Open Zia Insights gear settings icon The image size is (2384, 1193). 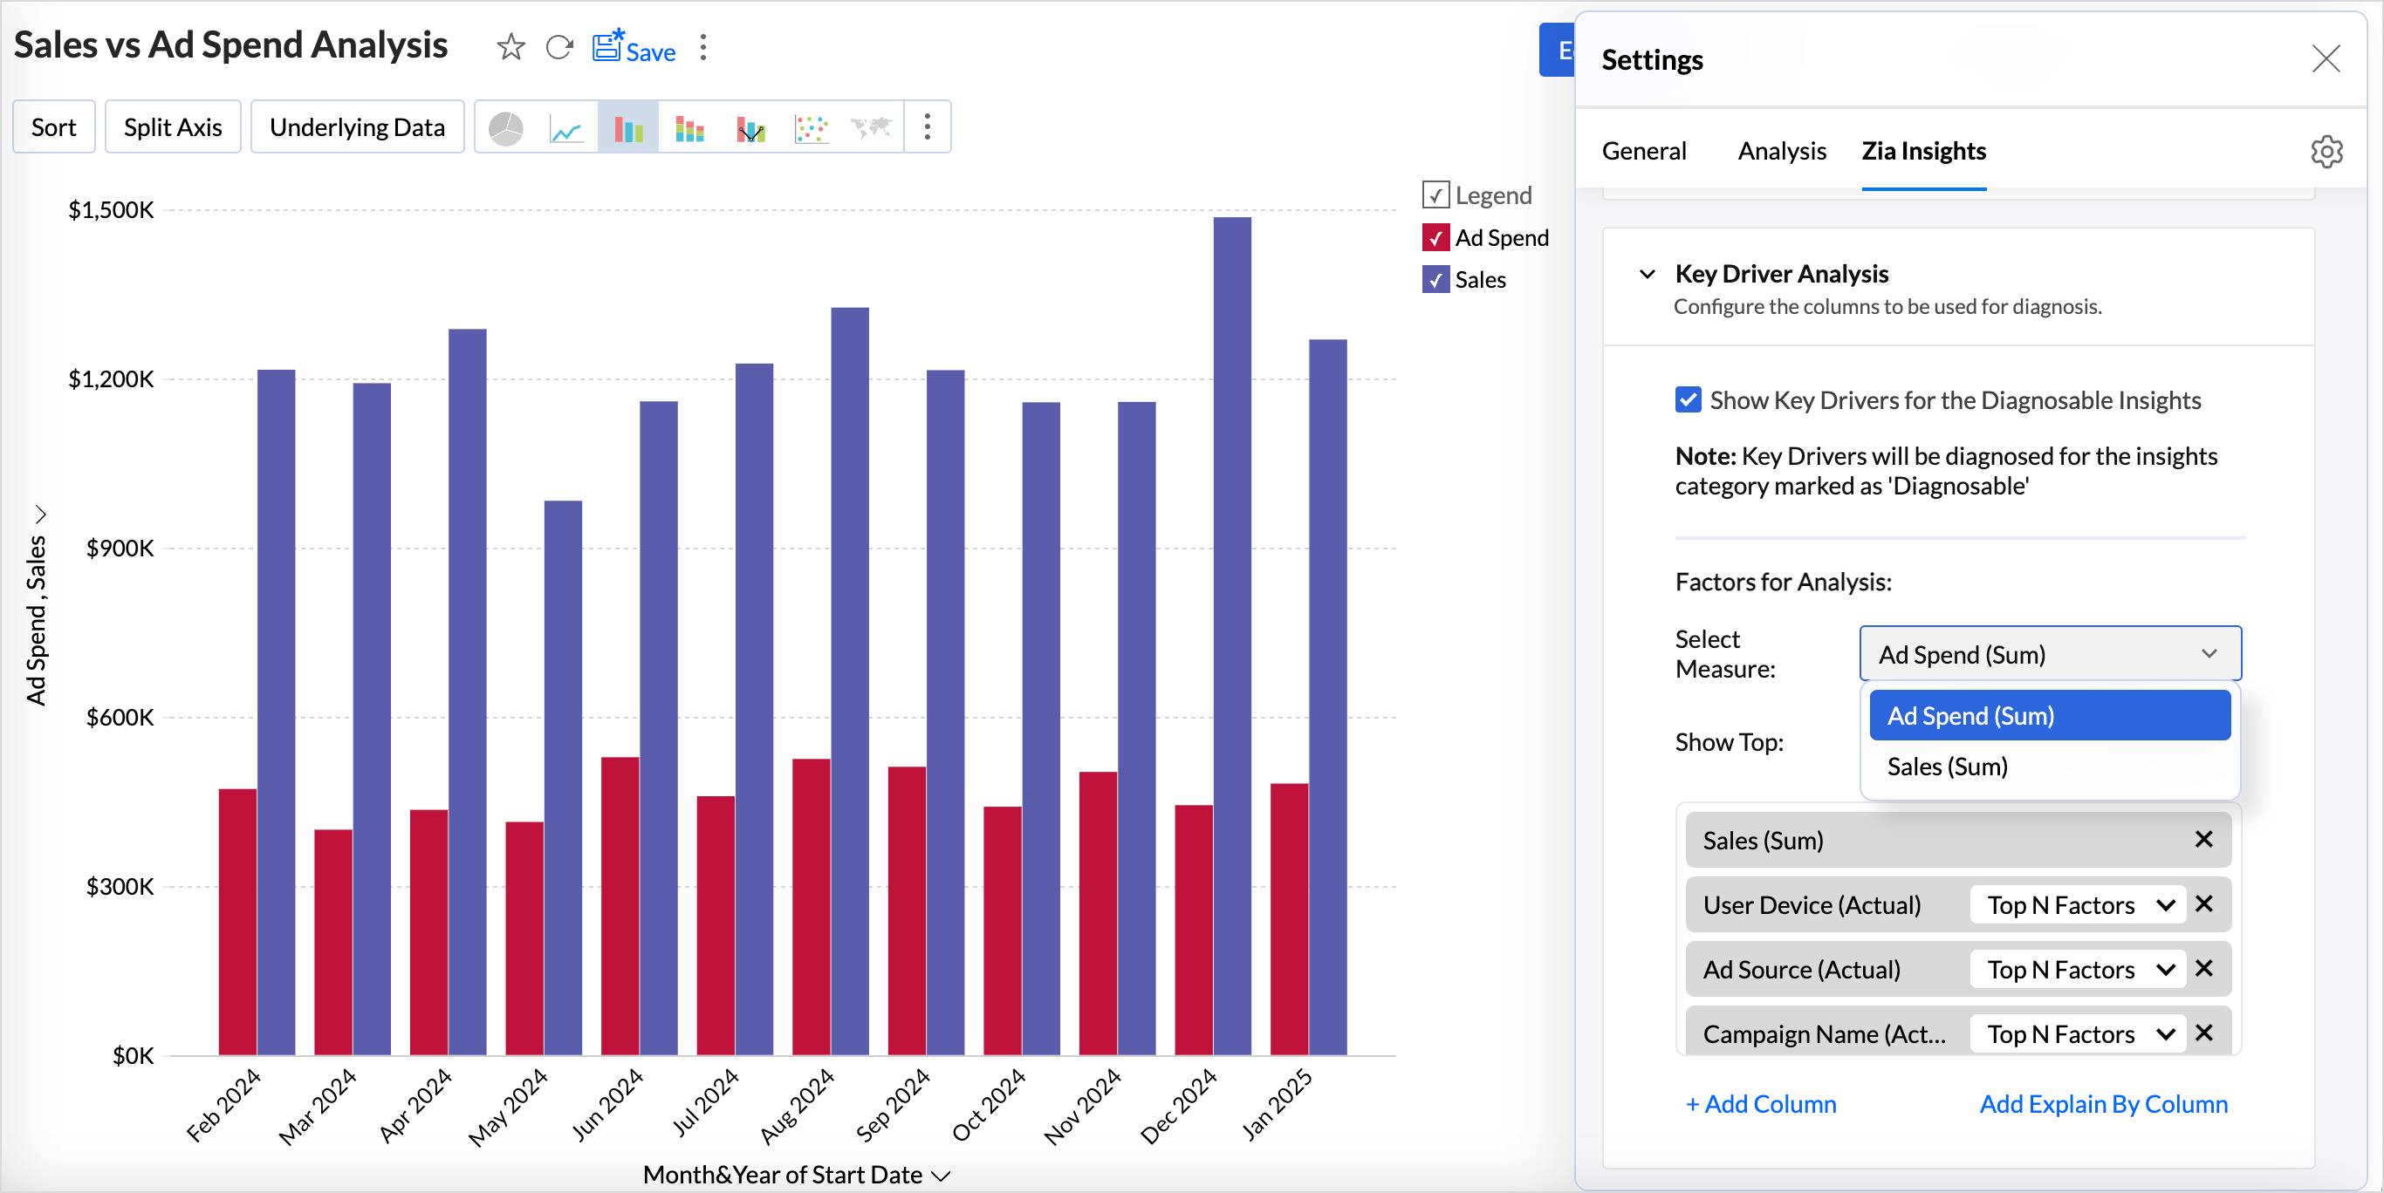click(2326, 151)
